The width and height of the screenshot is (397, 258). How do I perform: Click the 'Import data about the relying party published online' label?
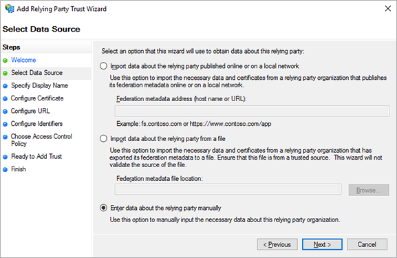click(204, 66)
